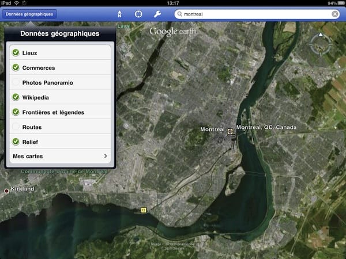The image size is (346, 259).
Task: Tap the Montreal placemark square icon
Action: point(231,131)
